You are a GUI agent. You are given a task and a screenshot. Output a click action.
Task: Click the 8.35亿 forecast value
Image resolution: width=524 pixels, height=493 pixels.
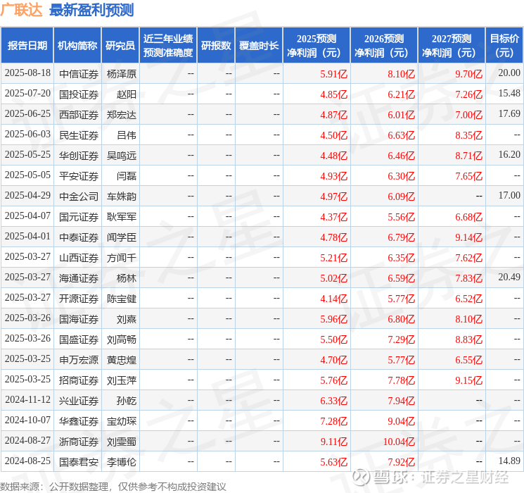pos(468,135)
